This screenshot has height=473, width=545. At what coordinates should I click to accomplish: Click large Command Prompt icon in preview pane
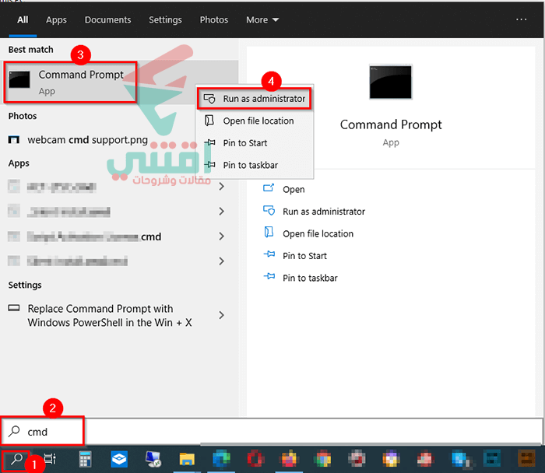coord(390,82)
